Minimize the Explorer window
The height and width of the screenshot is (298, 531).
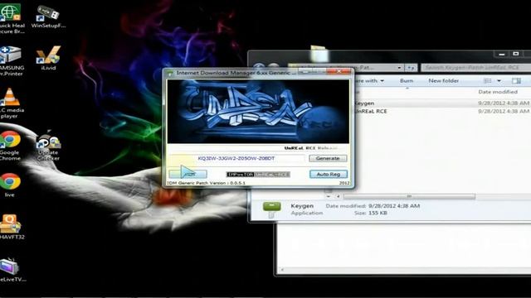[501, 54]
